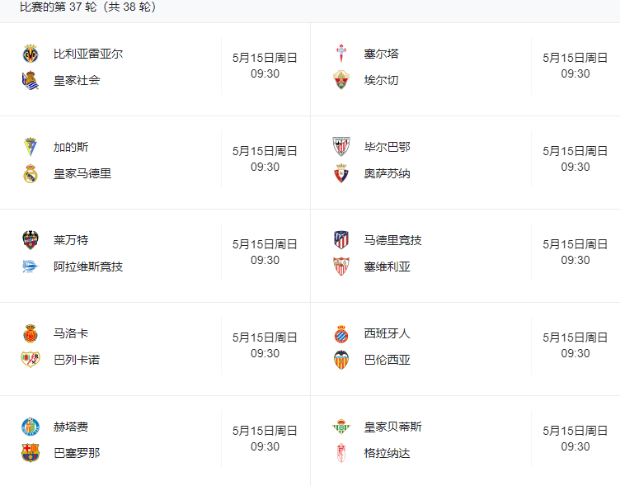Click the Getafe (赫塔费) club crest

tap(31, 427)
